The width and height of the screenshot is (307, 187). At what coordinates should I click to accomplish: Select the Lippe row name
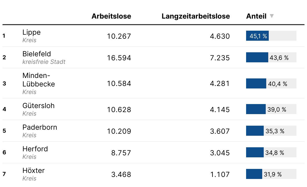31,32
